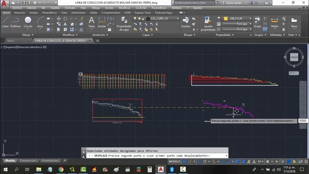Screen dimensions: 309x174
Task: Click the Workspace switching gear icon
Action: (x=267, y=161)
